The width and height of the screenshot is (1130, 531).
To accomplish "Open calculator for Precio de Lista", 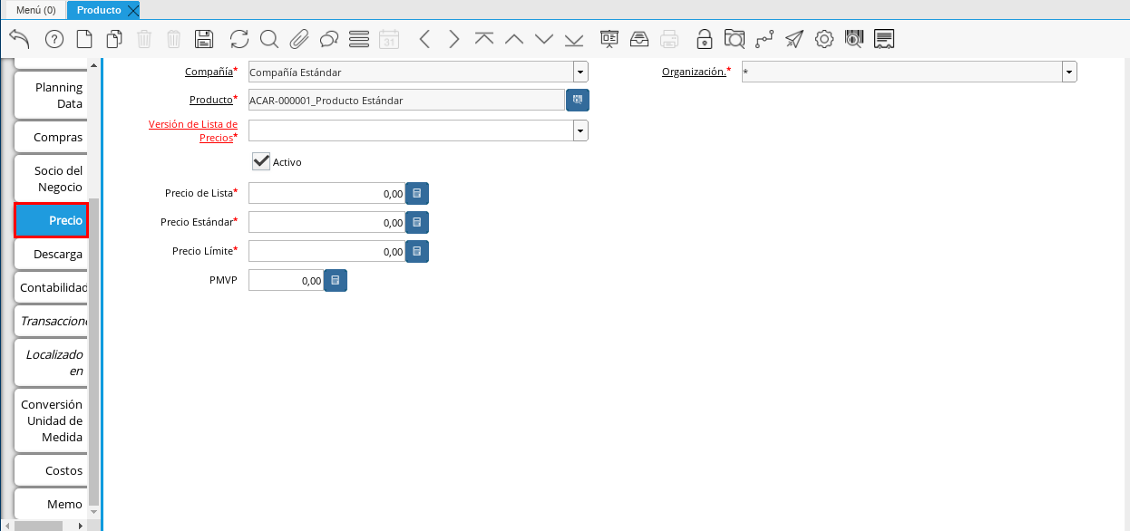I will pos(417,193).
